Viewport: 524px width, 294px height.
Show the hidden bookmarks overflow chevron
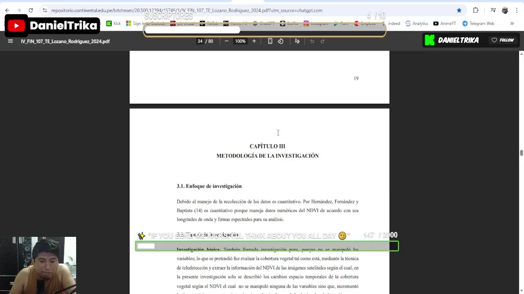click(512, 24)
